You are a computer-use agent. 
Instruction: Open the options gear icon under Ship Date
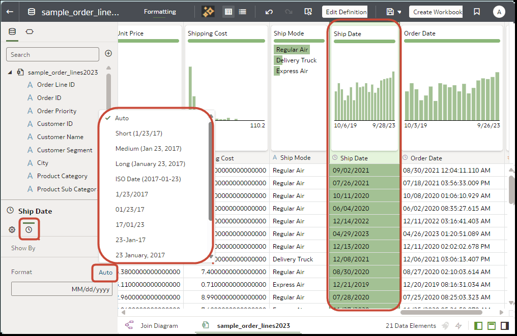tap(11, 229)
